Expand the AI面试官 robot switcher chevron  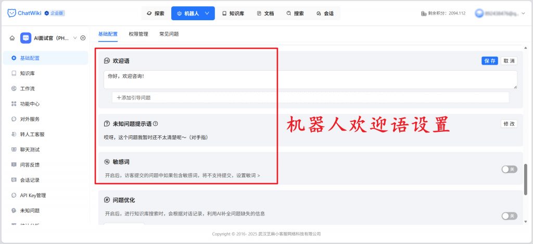tap(75, 38)
